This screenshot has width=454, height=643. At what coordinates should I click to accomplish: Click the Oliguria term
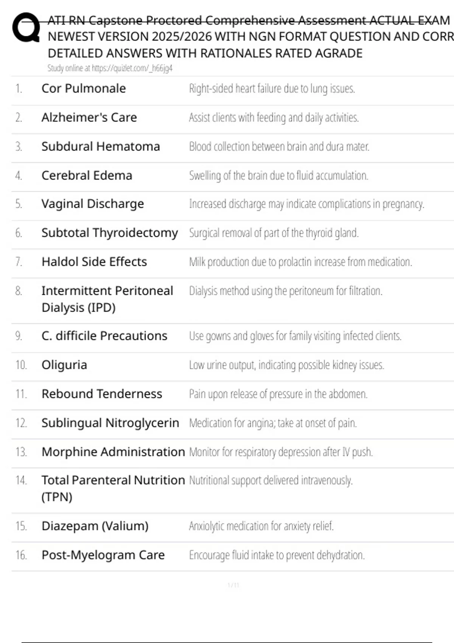64,365
